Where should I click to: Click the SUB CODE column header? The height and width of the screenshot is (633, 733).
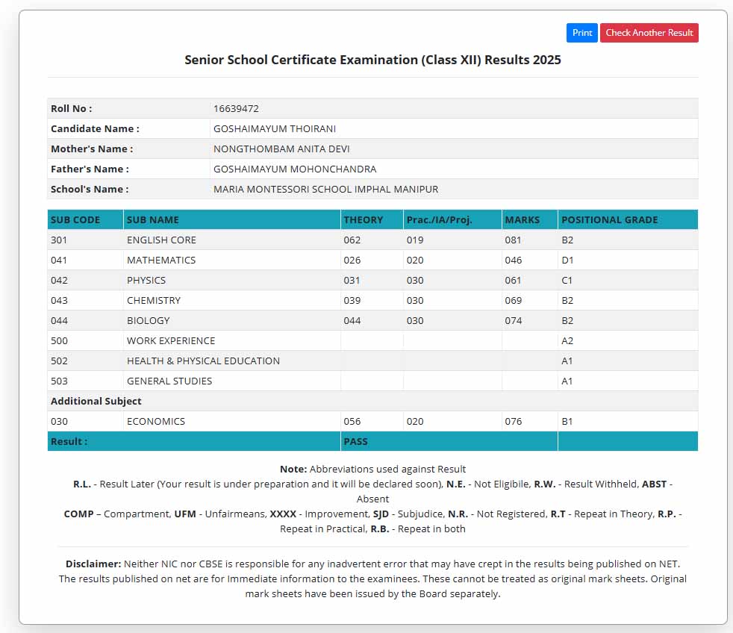point(75,220)
